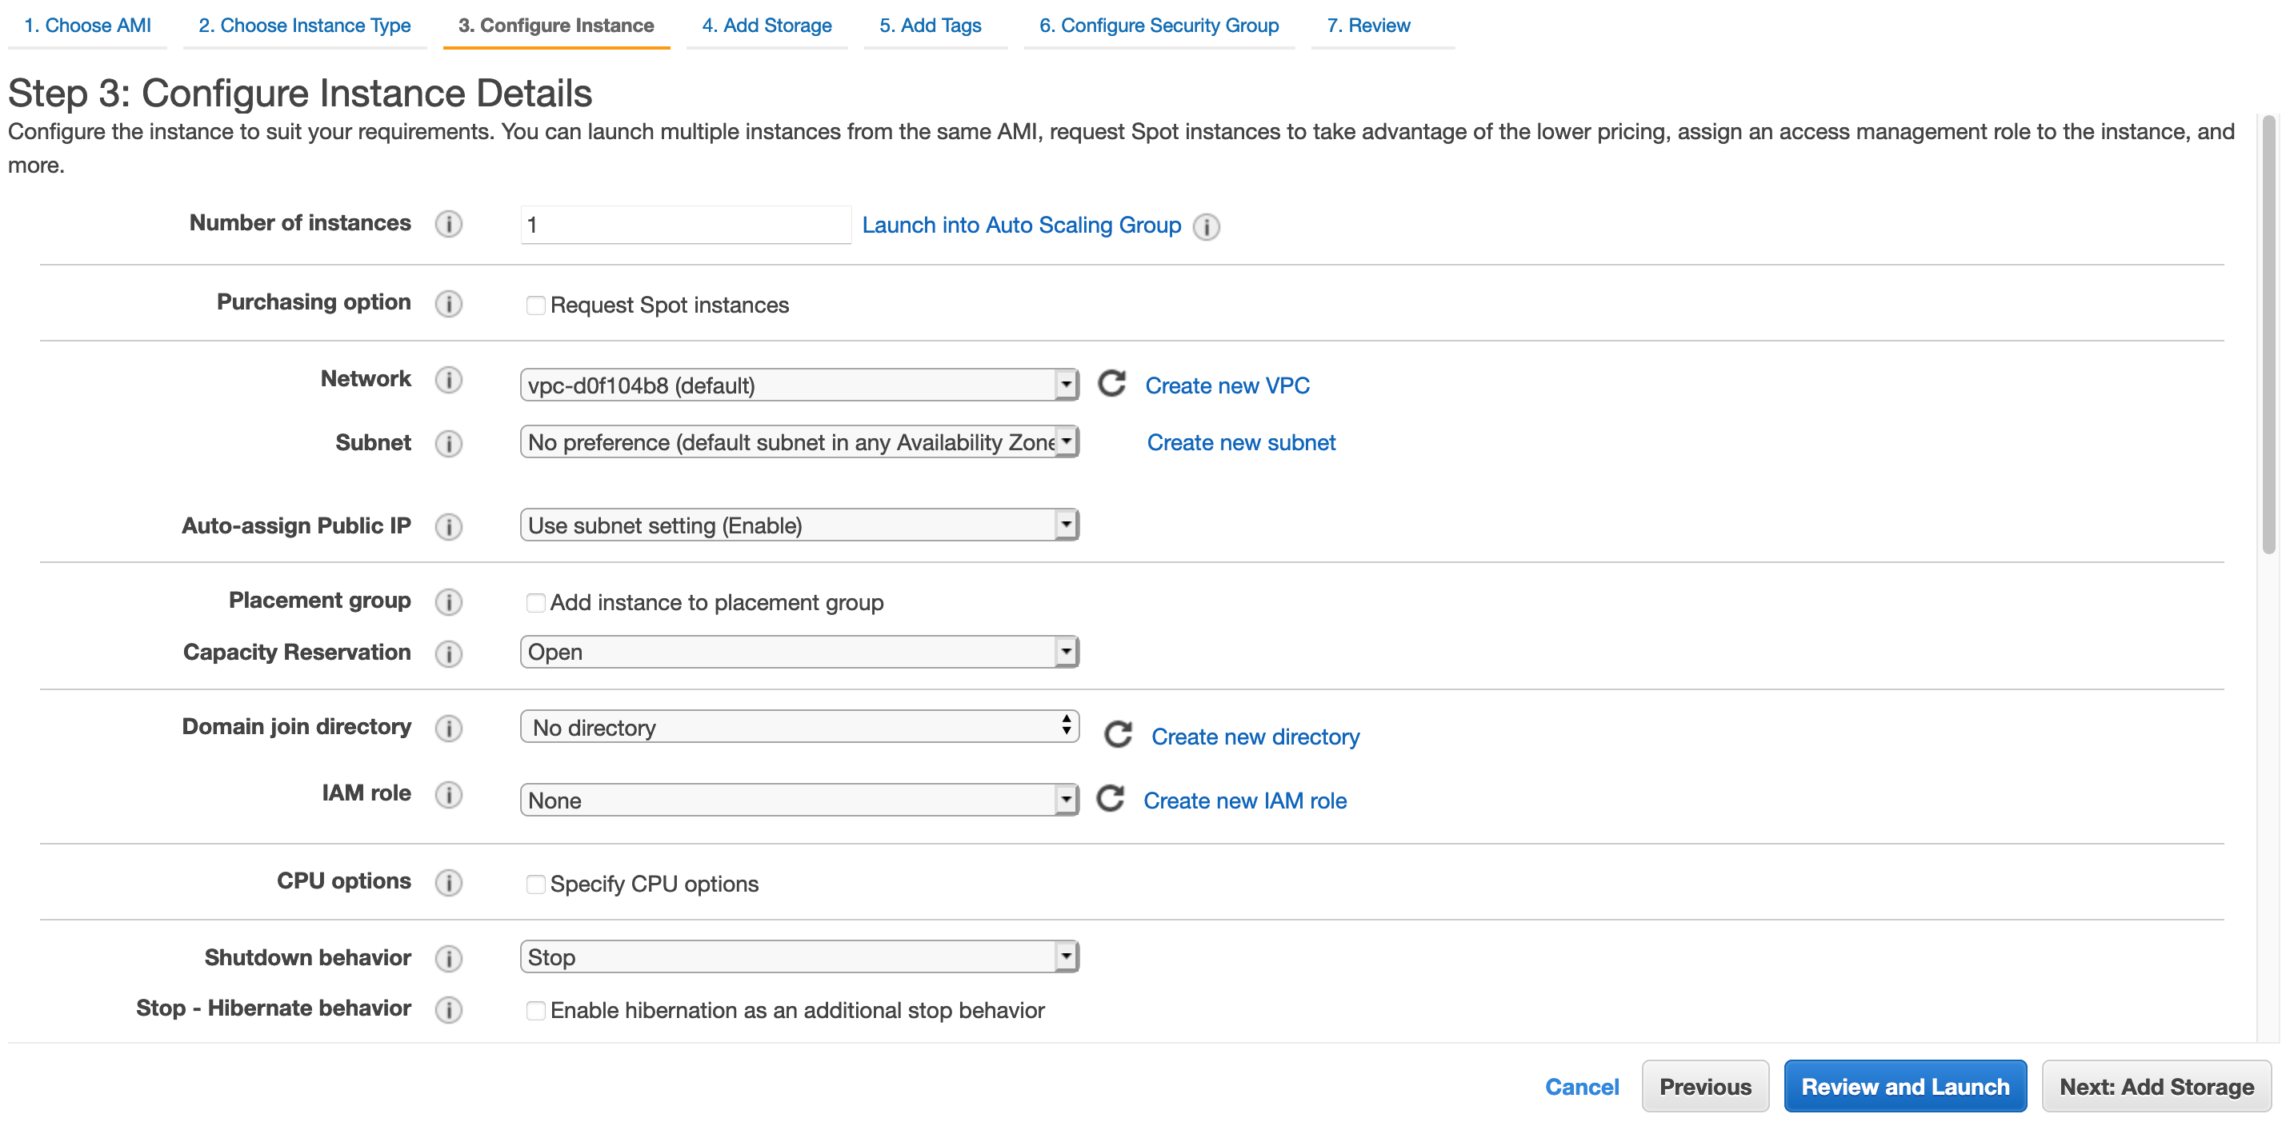Edit the Number of instances input field

[x=679, y=226]
